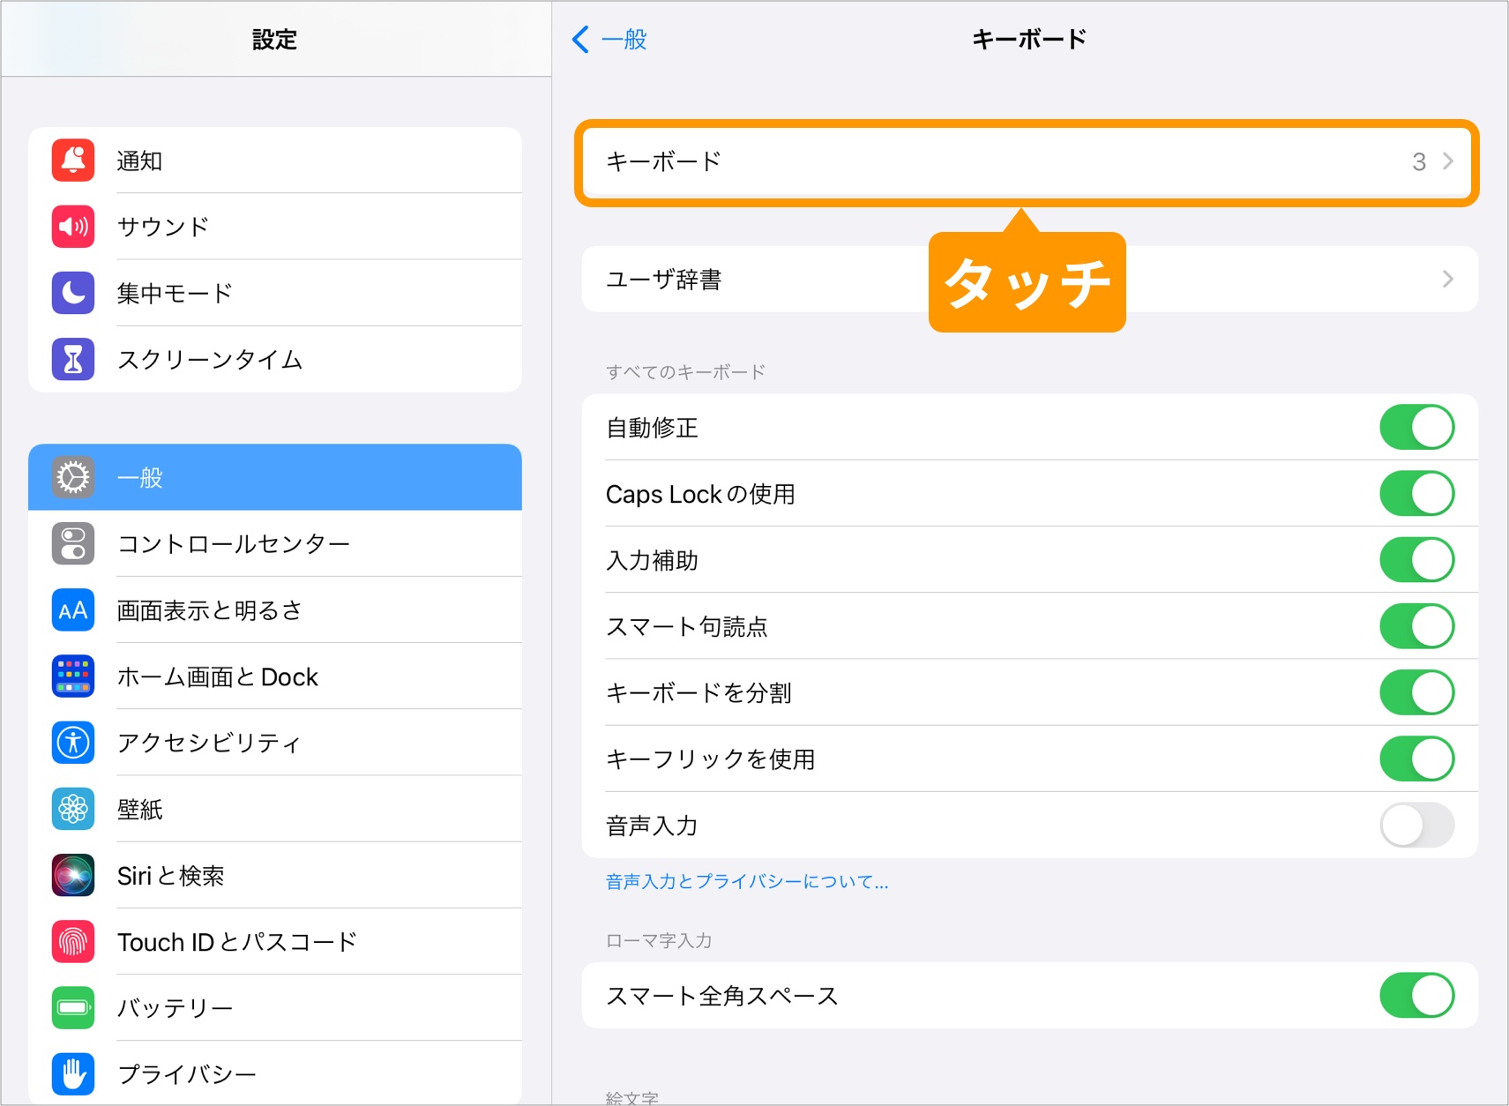The height and width of the screenshot is (1106, 1509).
Task: Turn off Caps Lockの使用
Action: (1416, 492)
